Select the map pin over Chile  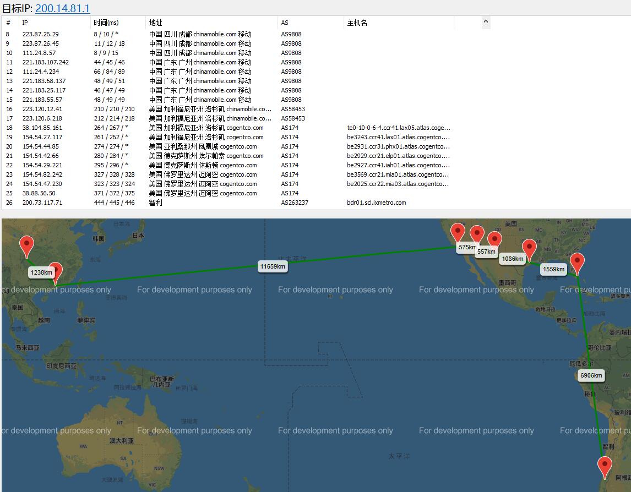pos(605,468)
